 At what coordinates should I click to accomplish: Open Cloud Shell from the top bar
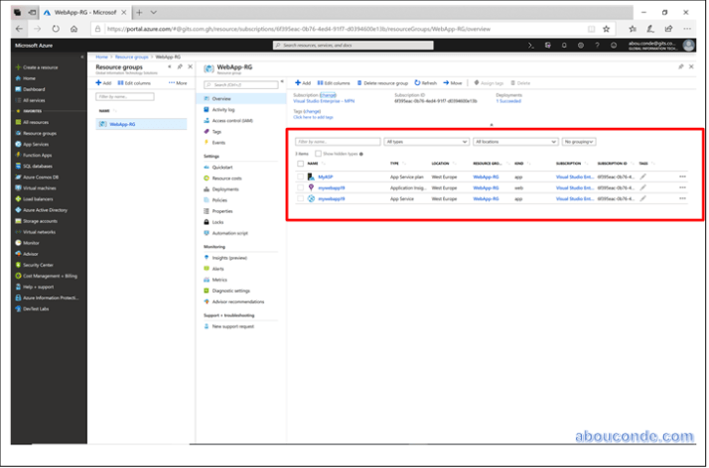pos(532,45)
